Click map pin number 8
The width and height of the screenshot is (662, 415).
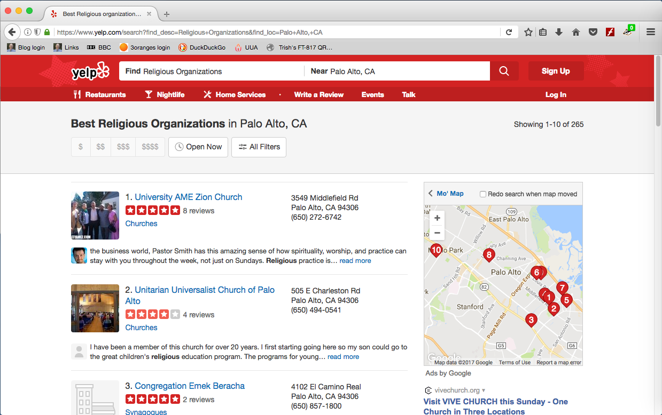(x=488, y=255)
